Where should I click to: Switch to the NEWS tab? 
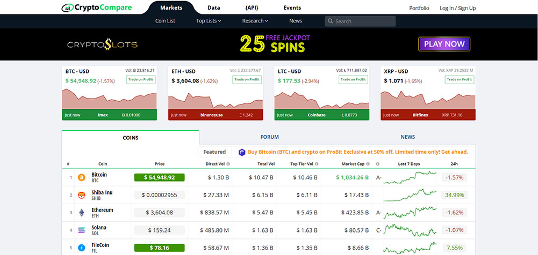pyautogui.click(x=407, y=137)
